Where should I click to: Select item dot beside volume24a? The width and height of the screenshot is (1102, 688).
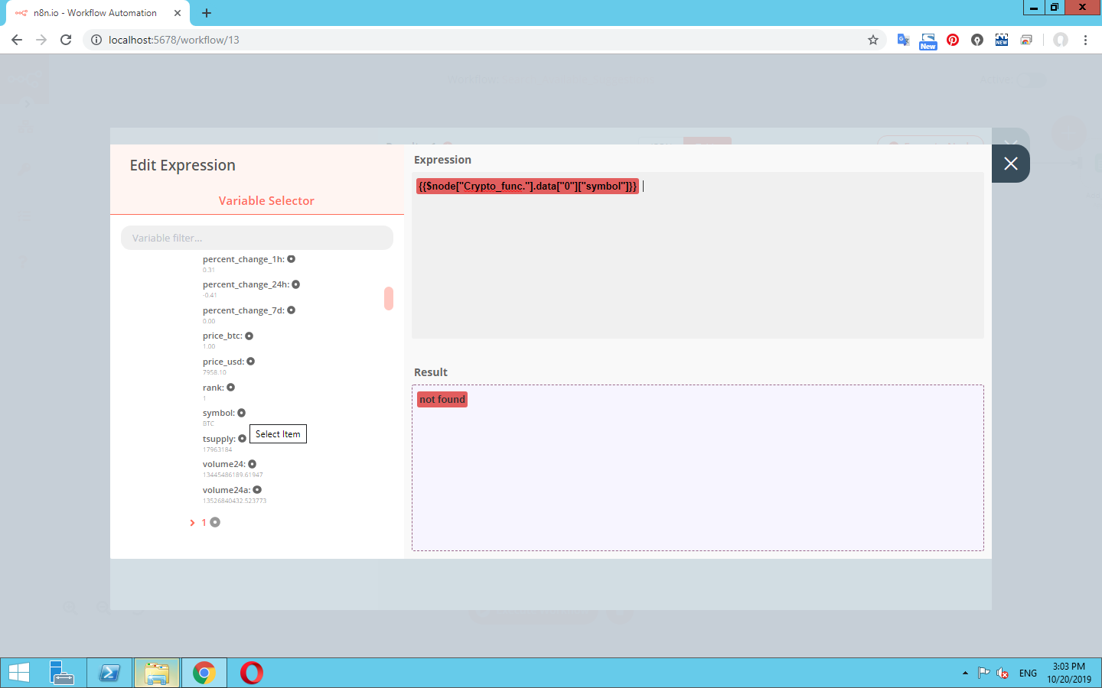point(257,490)
